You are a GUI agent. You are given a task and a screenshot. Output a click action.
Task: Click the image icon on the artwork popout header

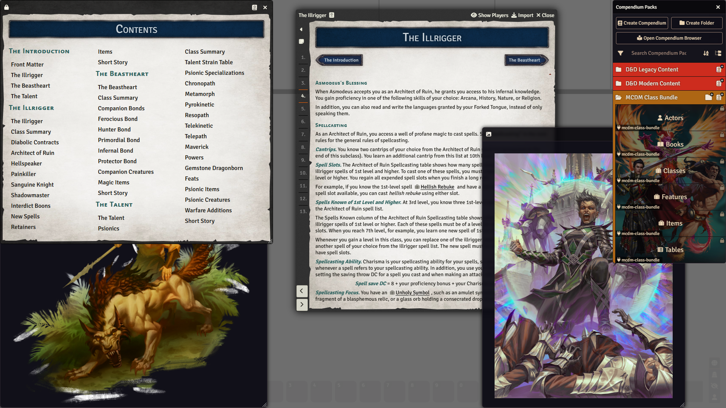coord(489,134)
